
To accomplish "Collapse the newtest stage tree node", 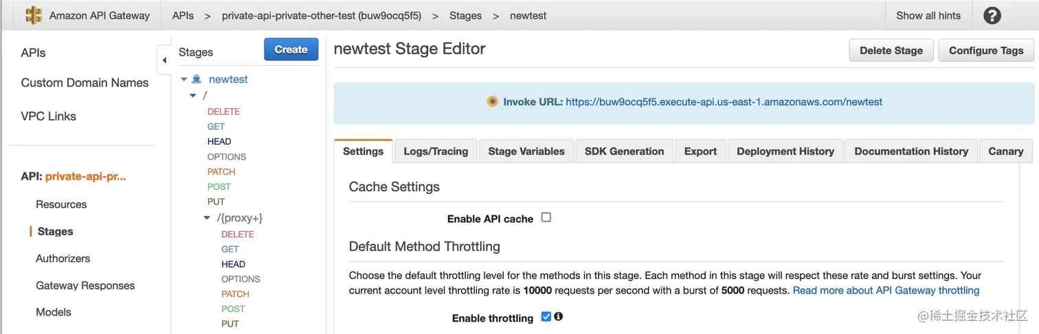I will [184, 80].
